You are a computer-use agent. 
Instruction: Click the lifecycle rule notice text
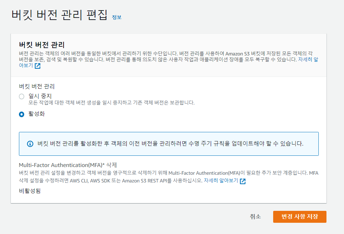170,143
